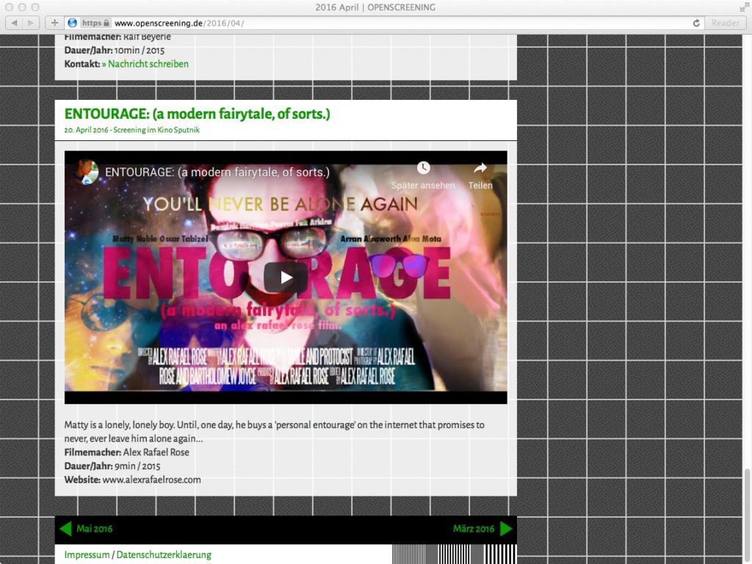This screenshot has height=564, width=752.
Task: Click the video thumbnail poster image
Action: point(286,277)
